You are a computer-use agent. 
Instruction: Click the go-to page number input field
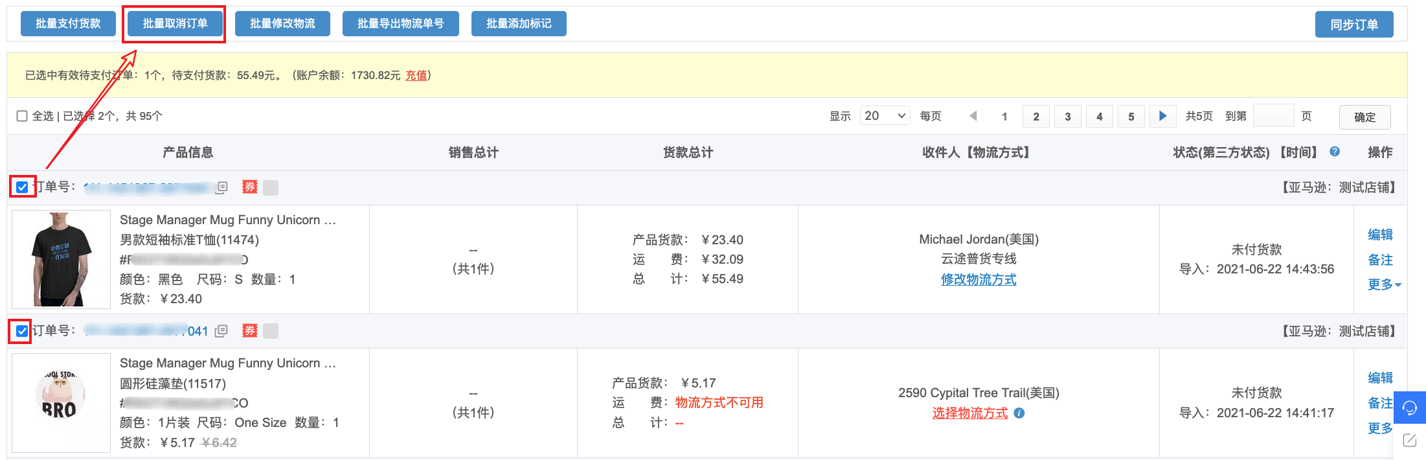click(x=1273, y=116)
